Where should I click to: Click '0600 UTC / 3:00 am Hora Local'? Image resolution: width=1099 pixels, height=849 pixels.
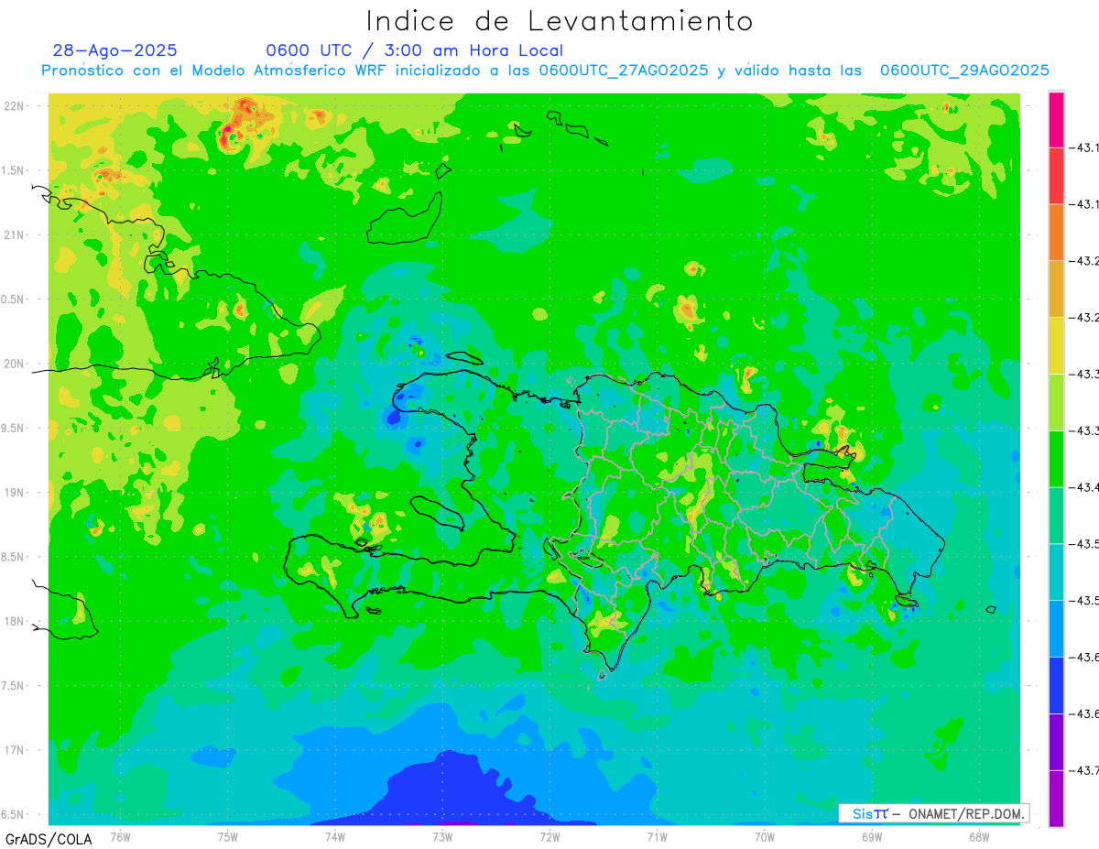click(415, 50)
